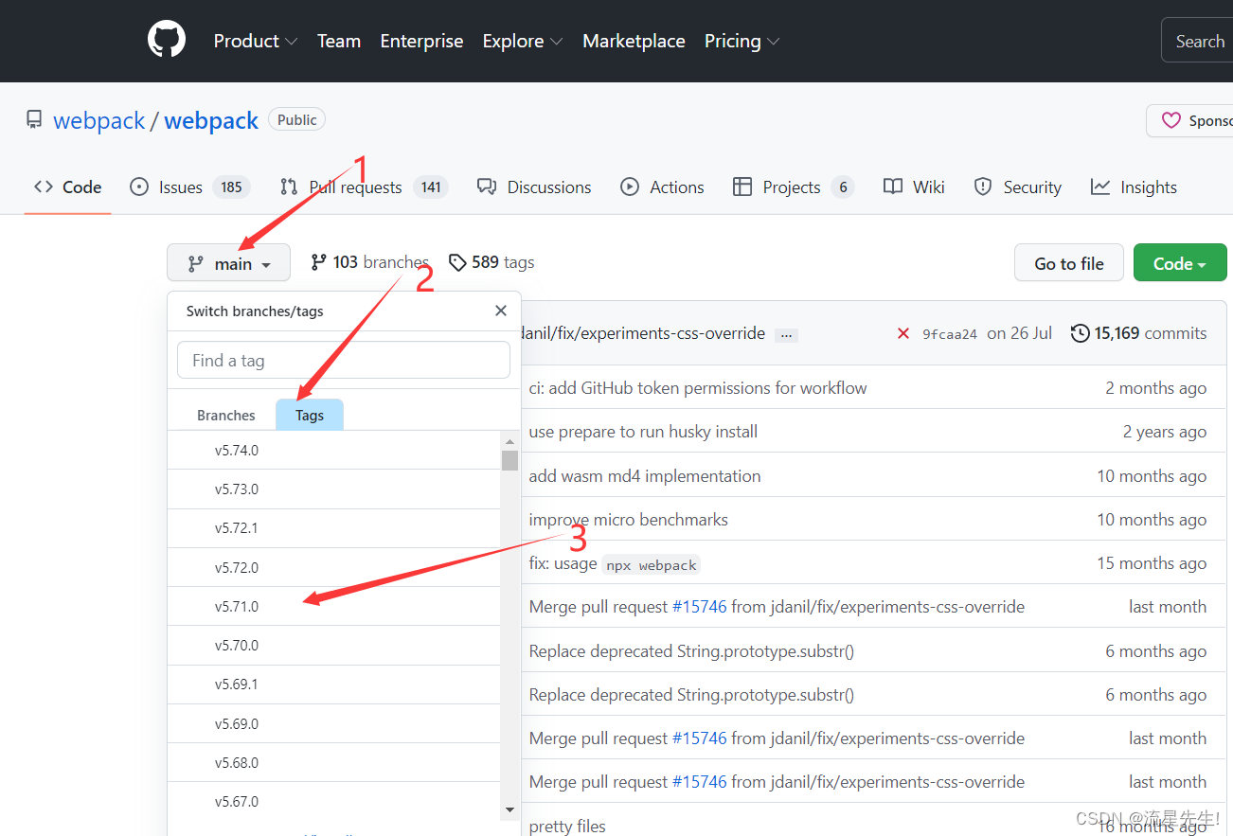The image size is (1233, 836).
Task: Open the GitHub logo home link
Action: (x=167, y=41)
